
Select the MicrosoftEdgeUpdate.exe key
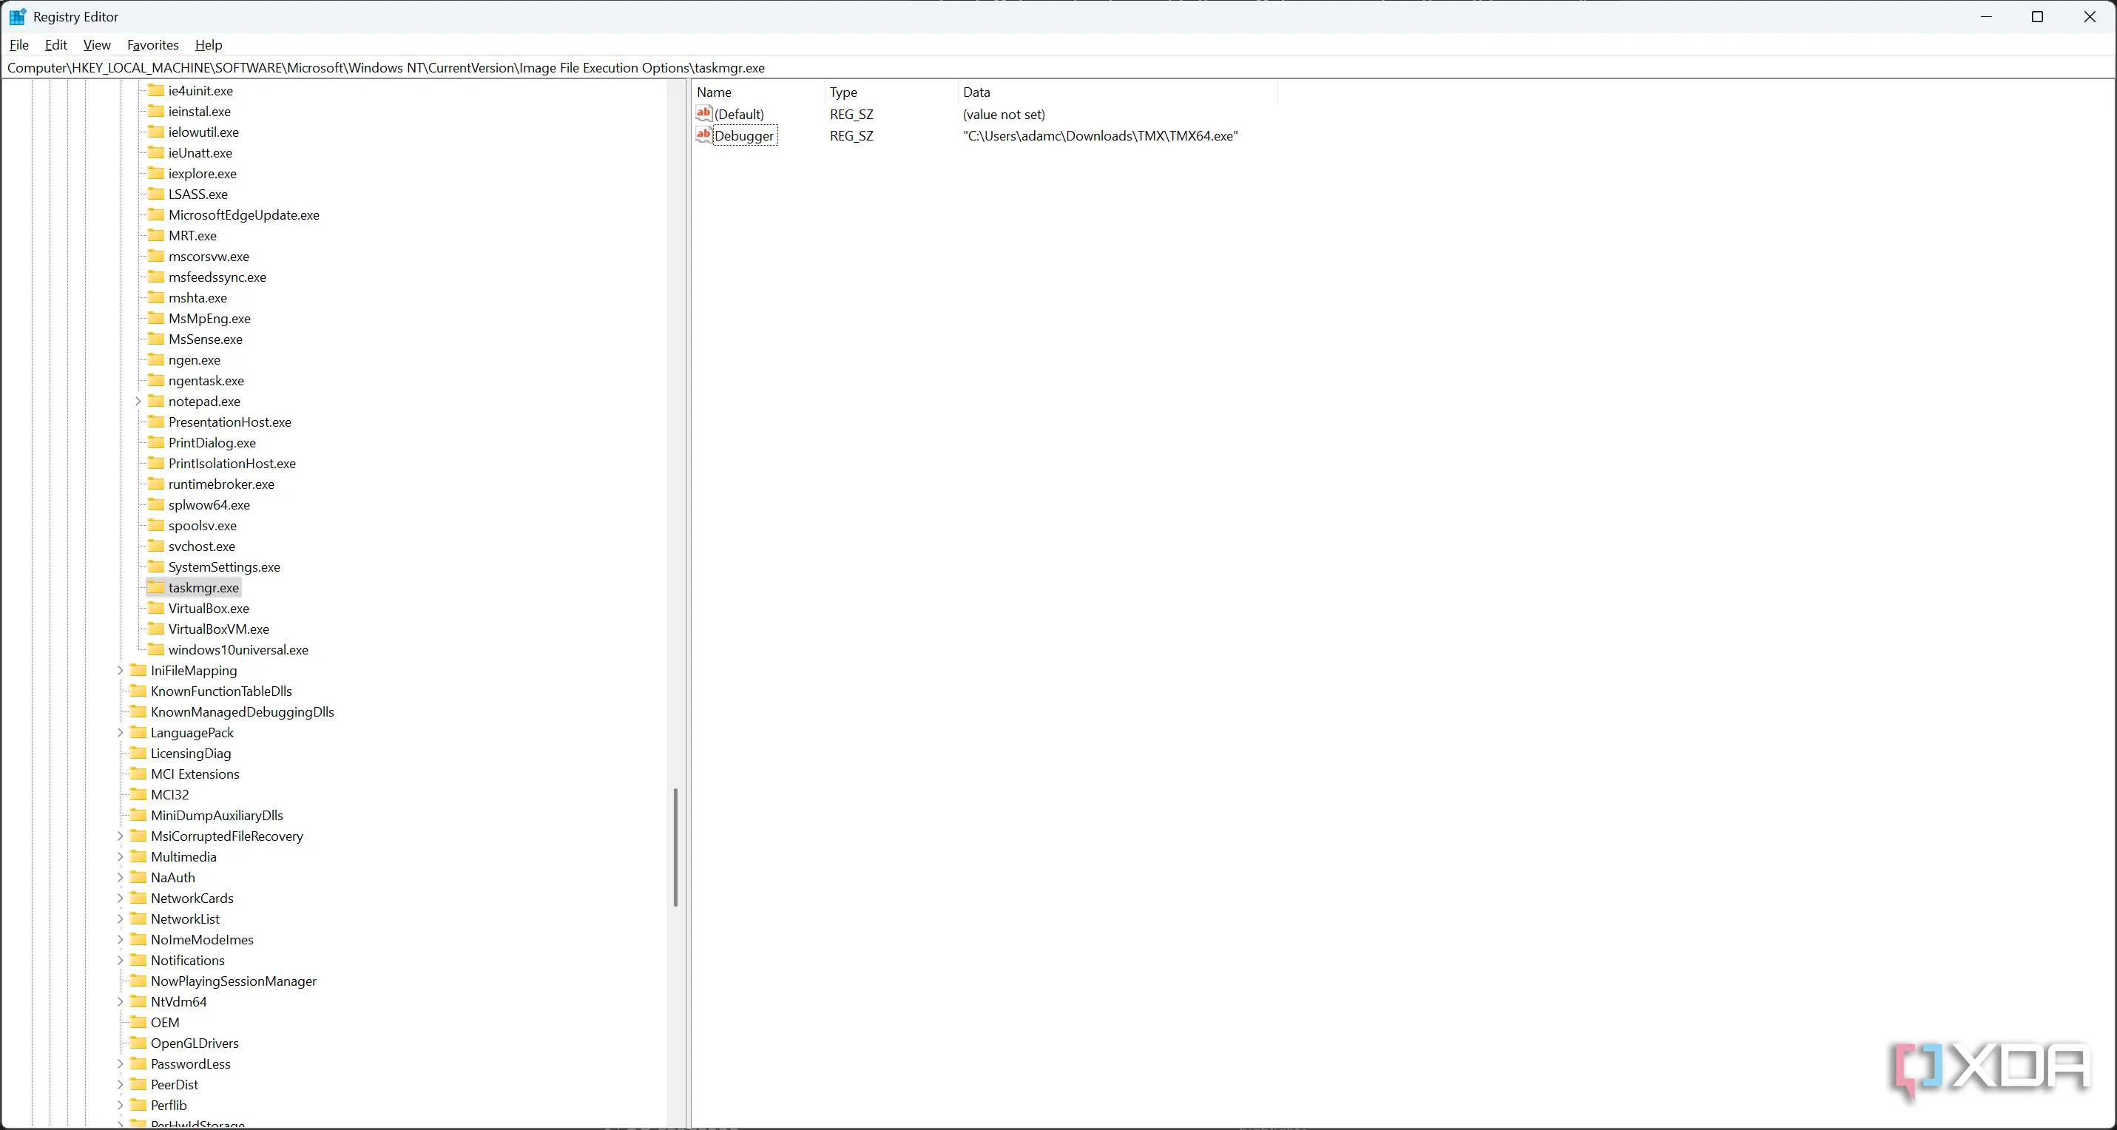(244, 215)
